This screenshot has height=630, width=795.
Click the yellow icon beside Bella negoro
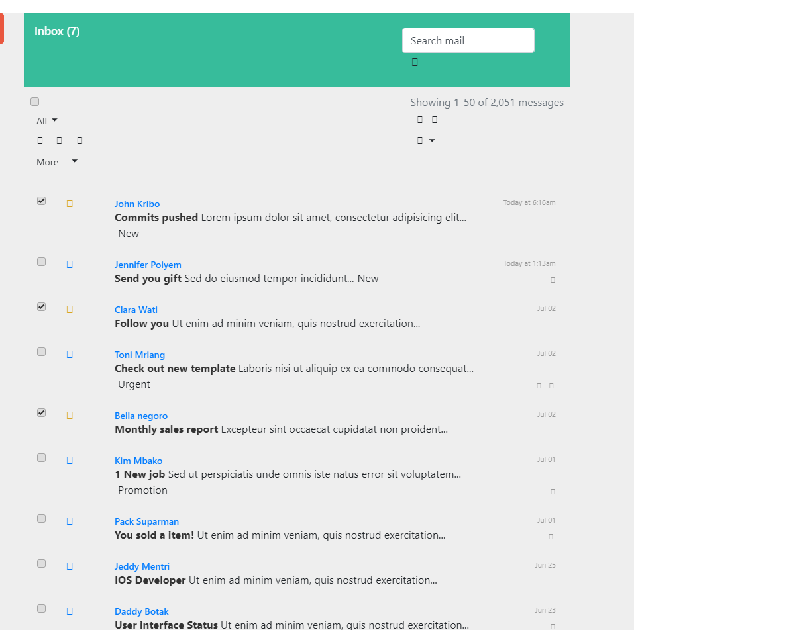(70, 416)
